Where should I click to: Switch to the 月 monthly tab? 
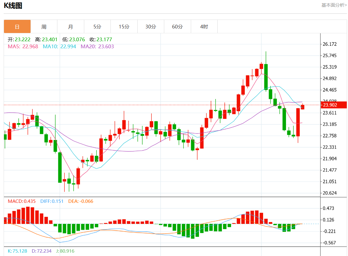click(x=71, y=27)
